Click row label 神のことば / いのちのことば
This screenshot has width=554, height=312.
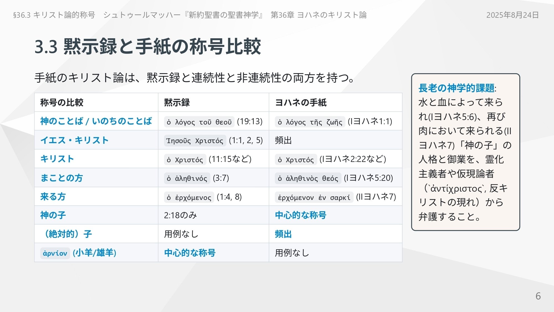click(x=96, y=121)
